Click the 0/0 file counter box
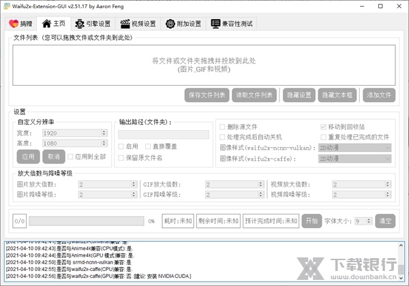 pyautogui.click(x=20, y=221)
